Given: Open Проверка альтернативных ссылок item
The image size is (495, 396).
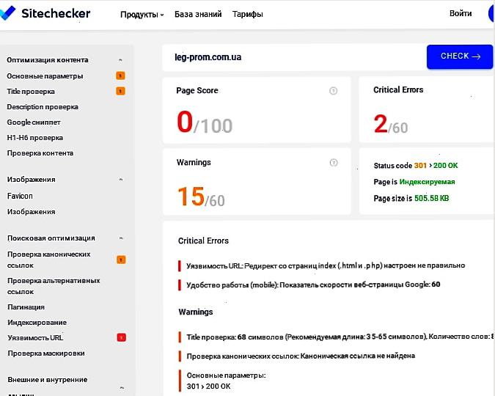Looking at the screenshot, I should (54, 286).
